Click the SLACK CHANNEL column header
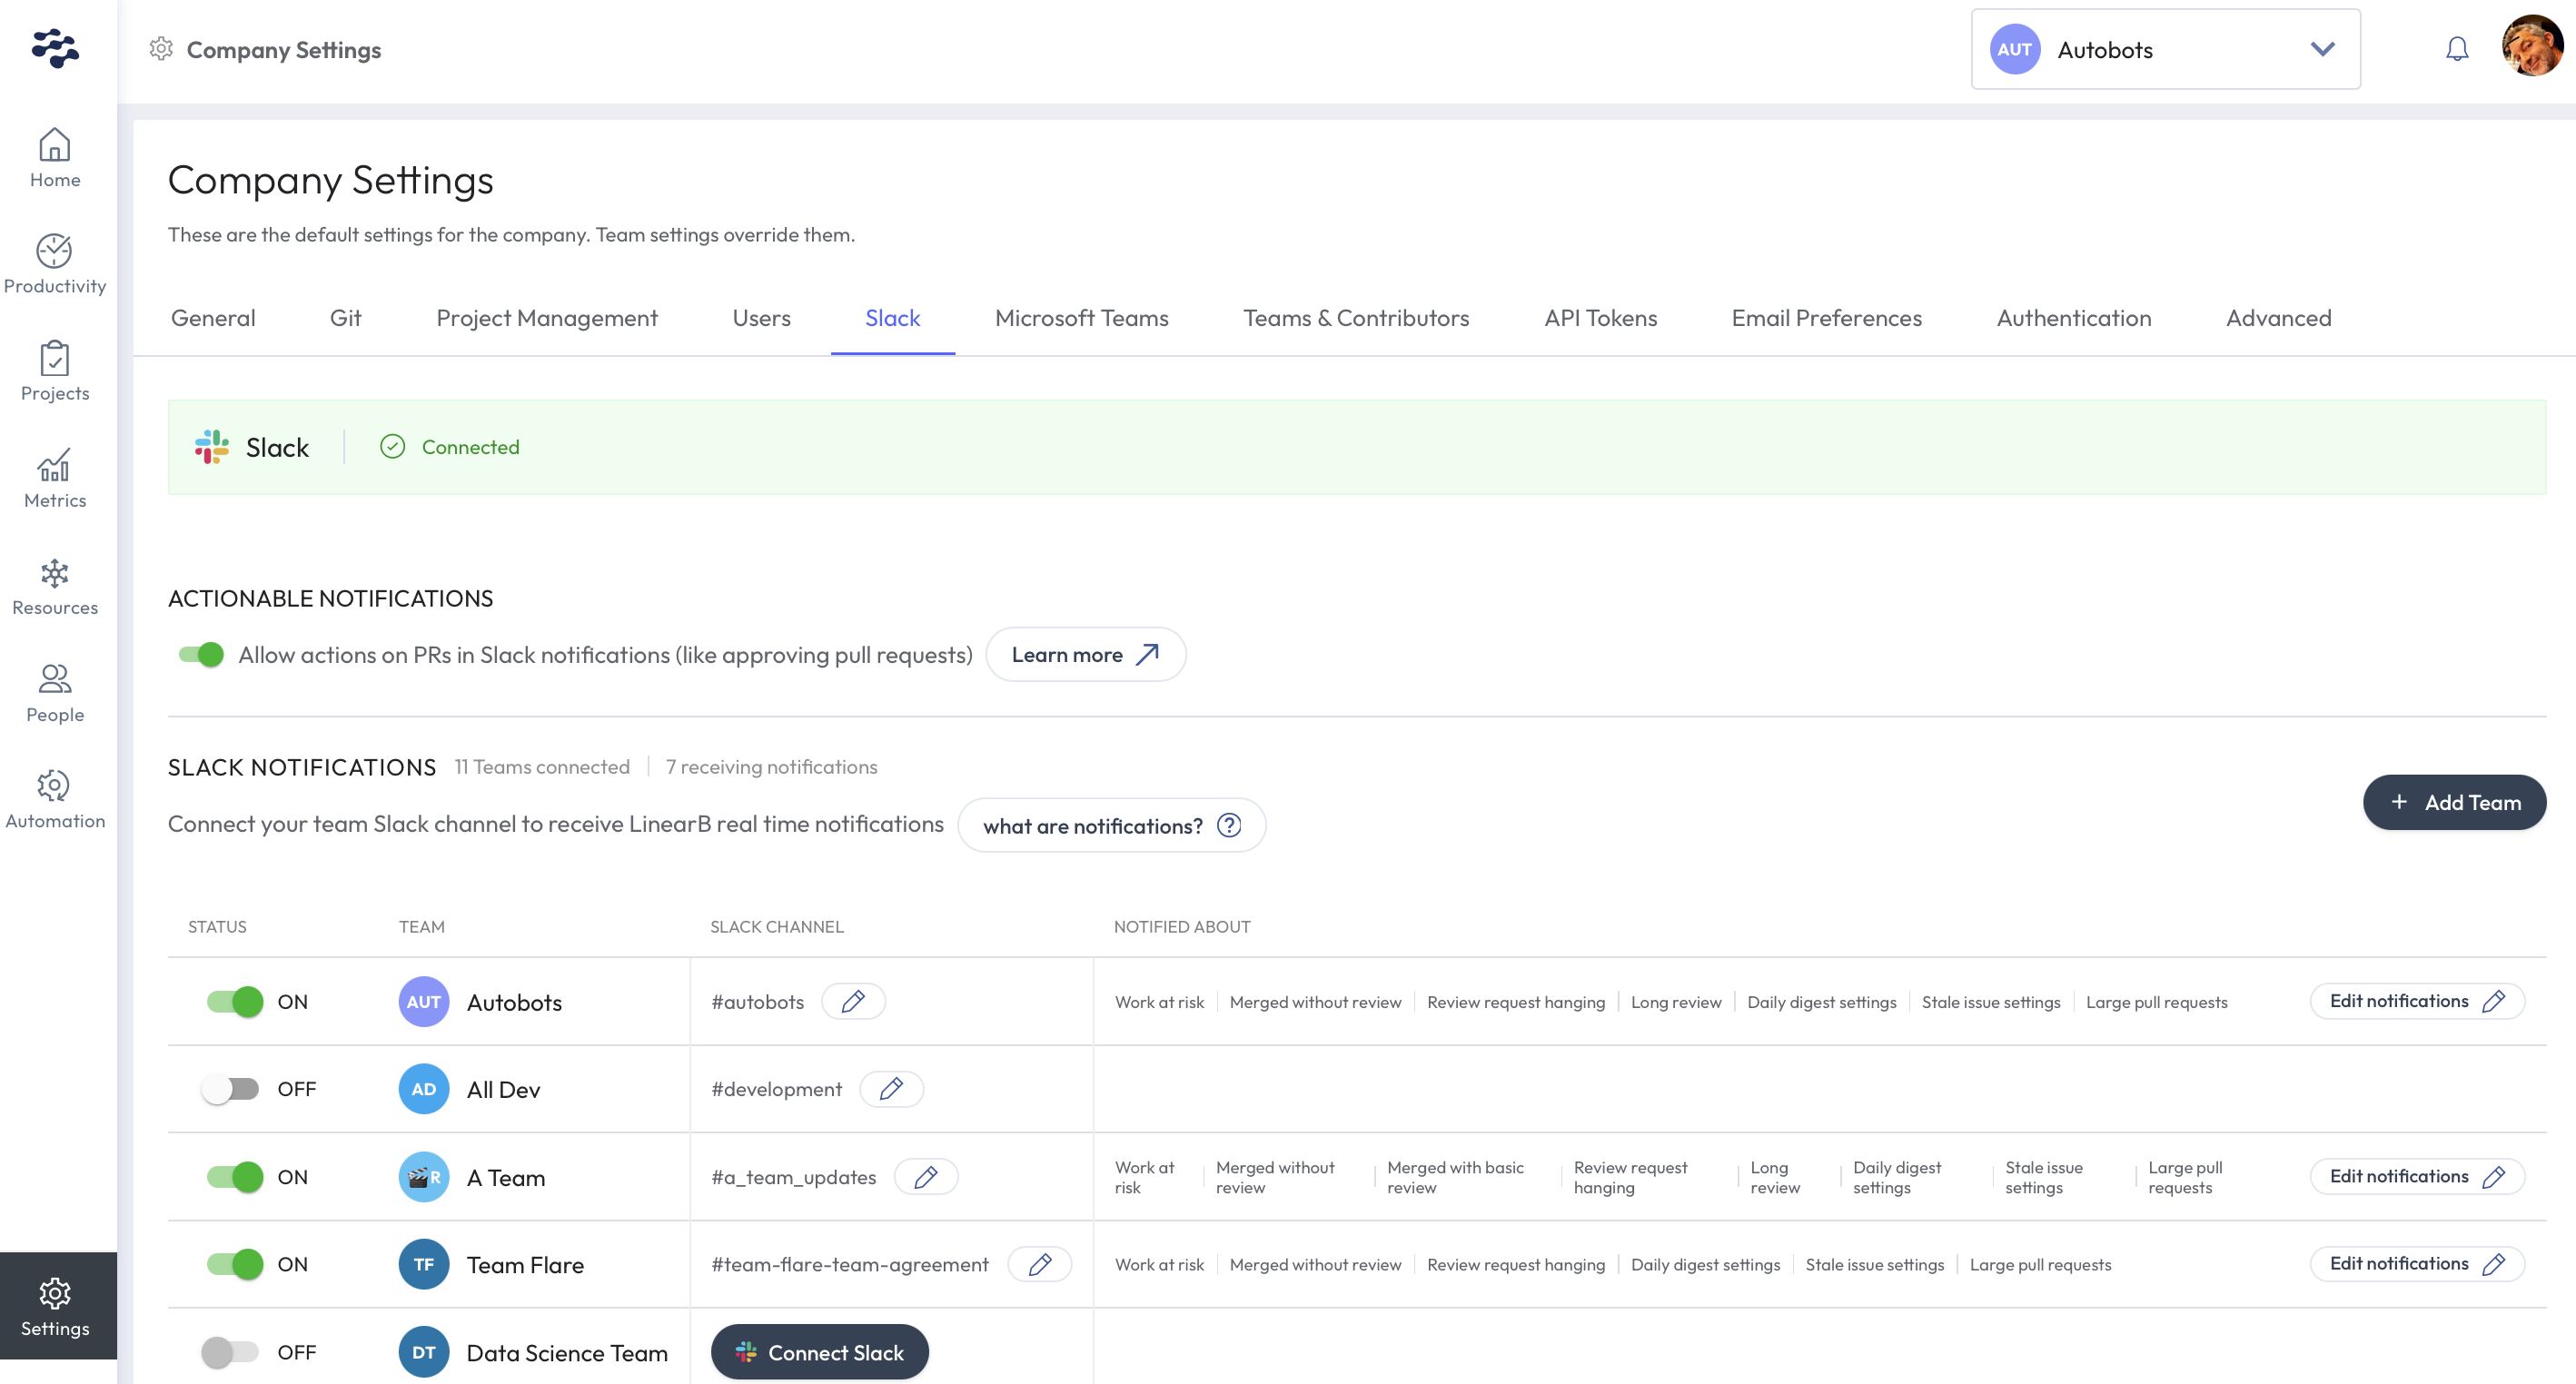This screenshot has height=1384, width=2576. 777,927
